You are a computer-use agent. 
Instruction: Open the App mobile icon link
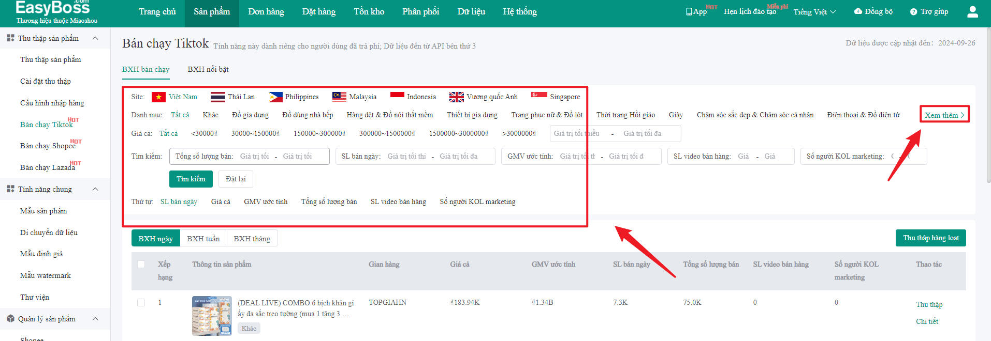coord(696,11)
